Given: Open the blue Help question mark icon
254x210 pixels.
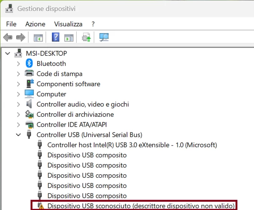Looking at the screenshot, I should click(55, 37).
